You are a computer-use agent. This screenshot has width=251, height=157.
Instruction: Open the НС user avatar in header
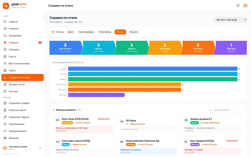pos(245,5)
